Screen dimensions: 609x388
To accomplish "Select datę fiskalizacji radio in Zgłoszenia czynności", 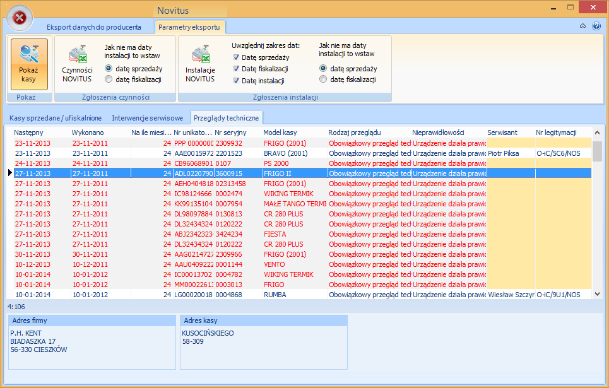I will point(109,79).
